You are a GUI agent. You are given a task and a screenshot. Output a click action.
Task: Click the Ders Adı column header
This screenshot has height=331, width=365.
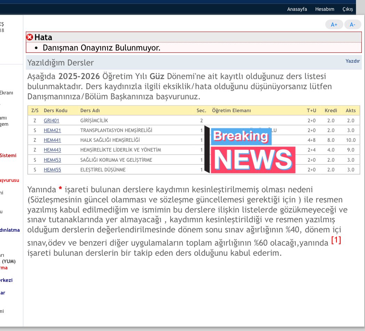pyautogui.click(x=90, y=110)
